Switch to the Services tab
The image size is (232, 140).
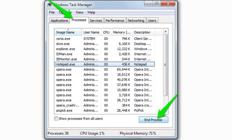click(96, 21)
